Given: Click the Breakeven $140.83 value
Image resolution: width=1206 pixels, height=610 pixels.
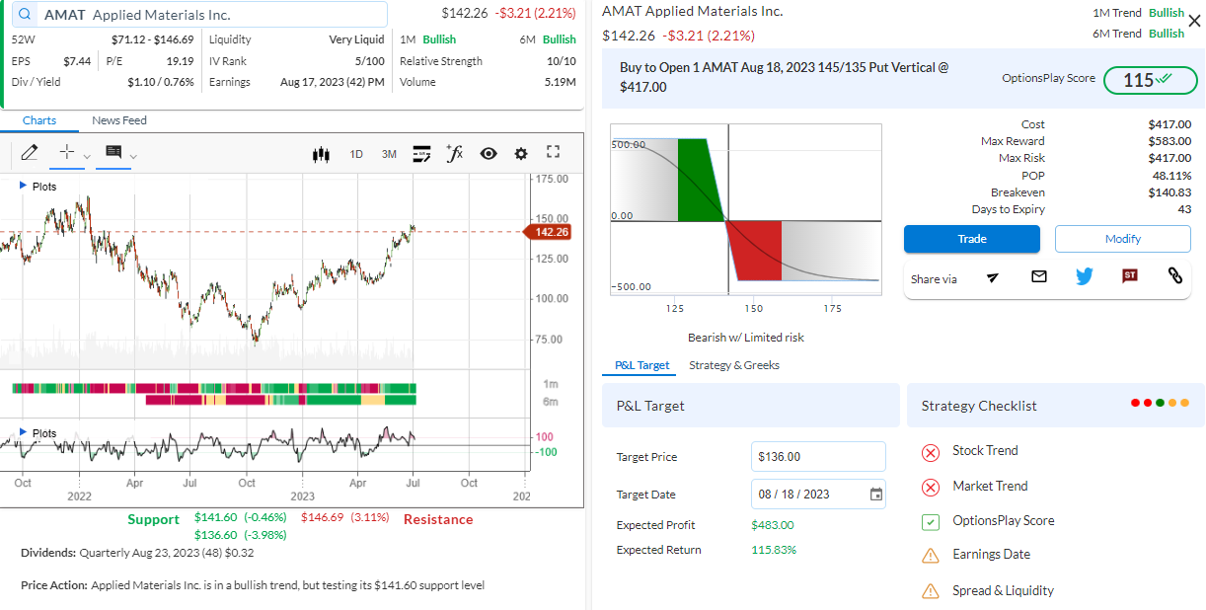Looking at the screenshot, I should coord(1169,192).
